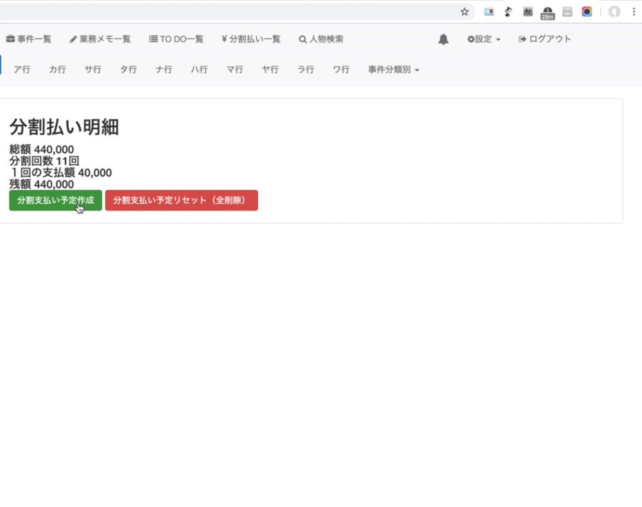Click the ログアウト logout link

point(544,39)
